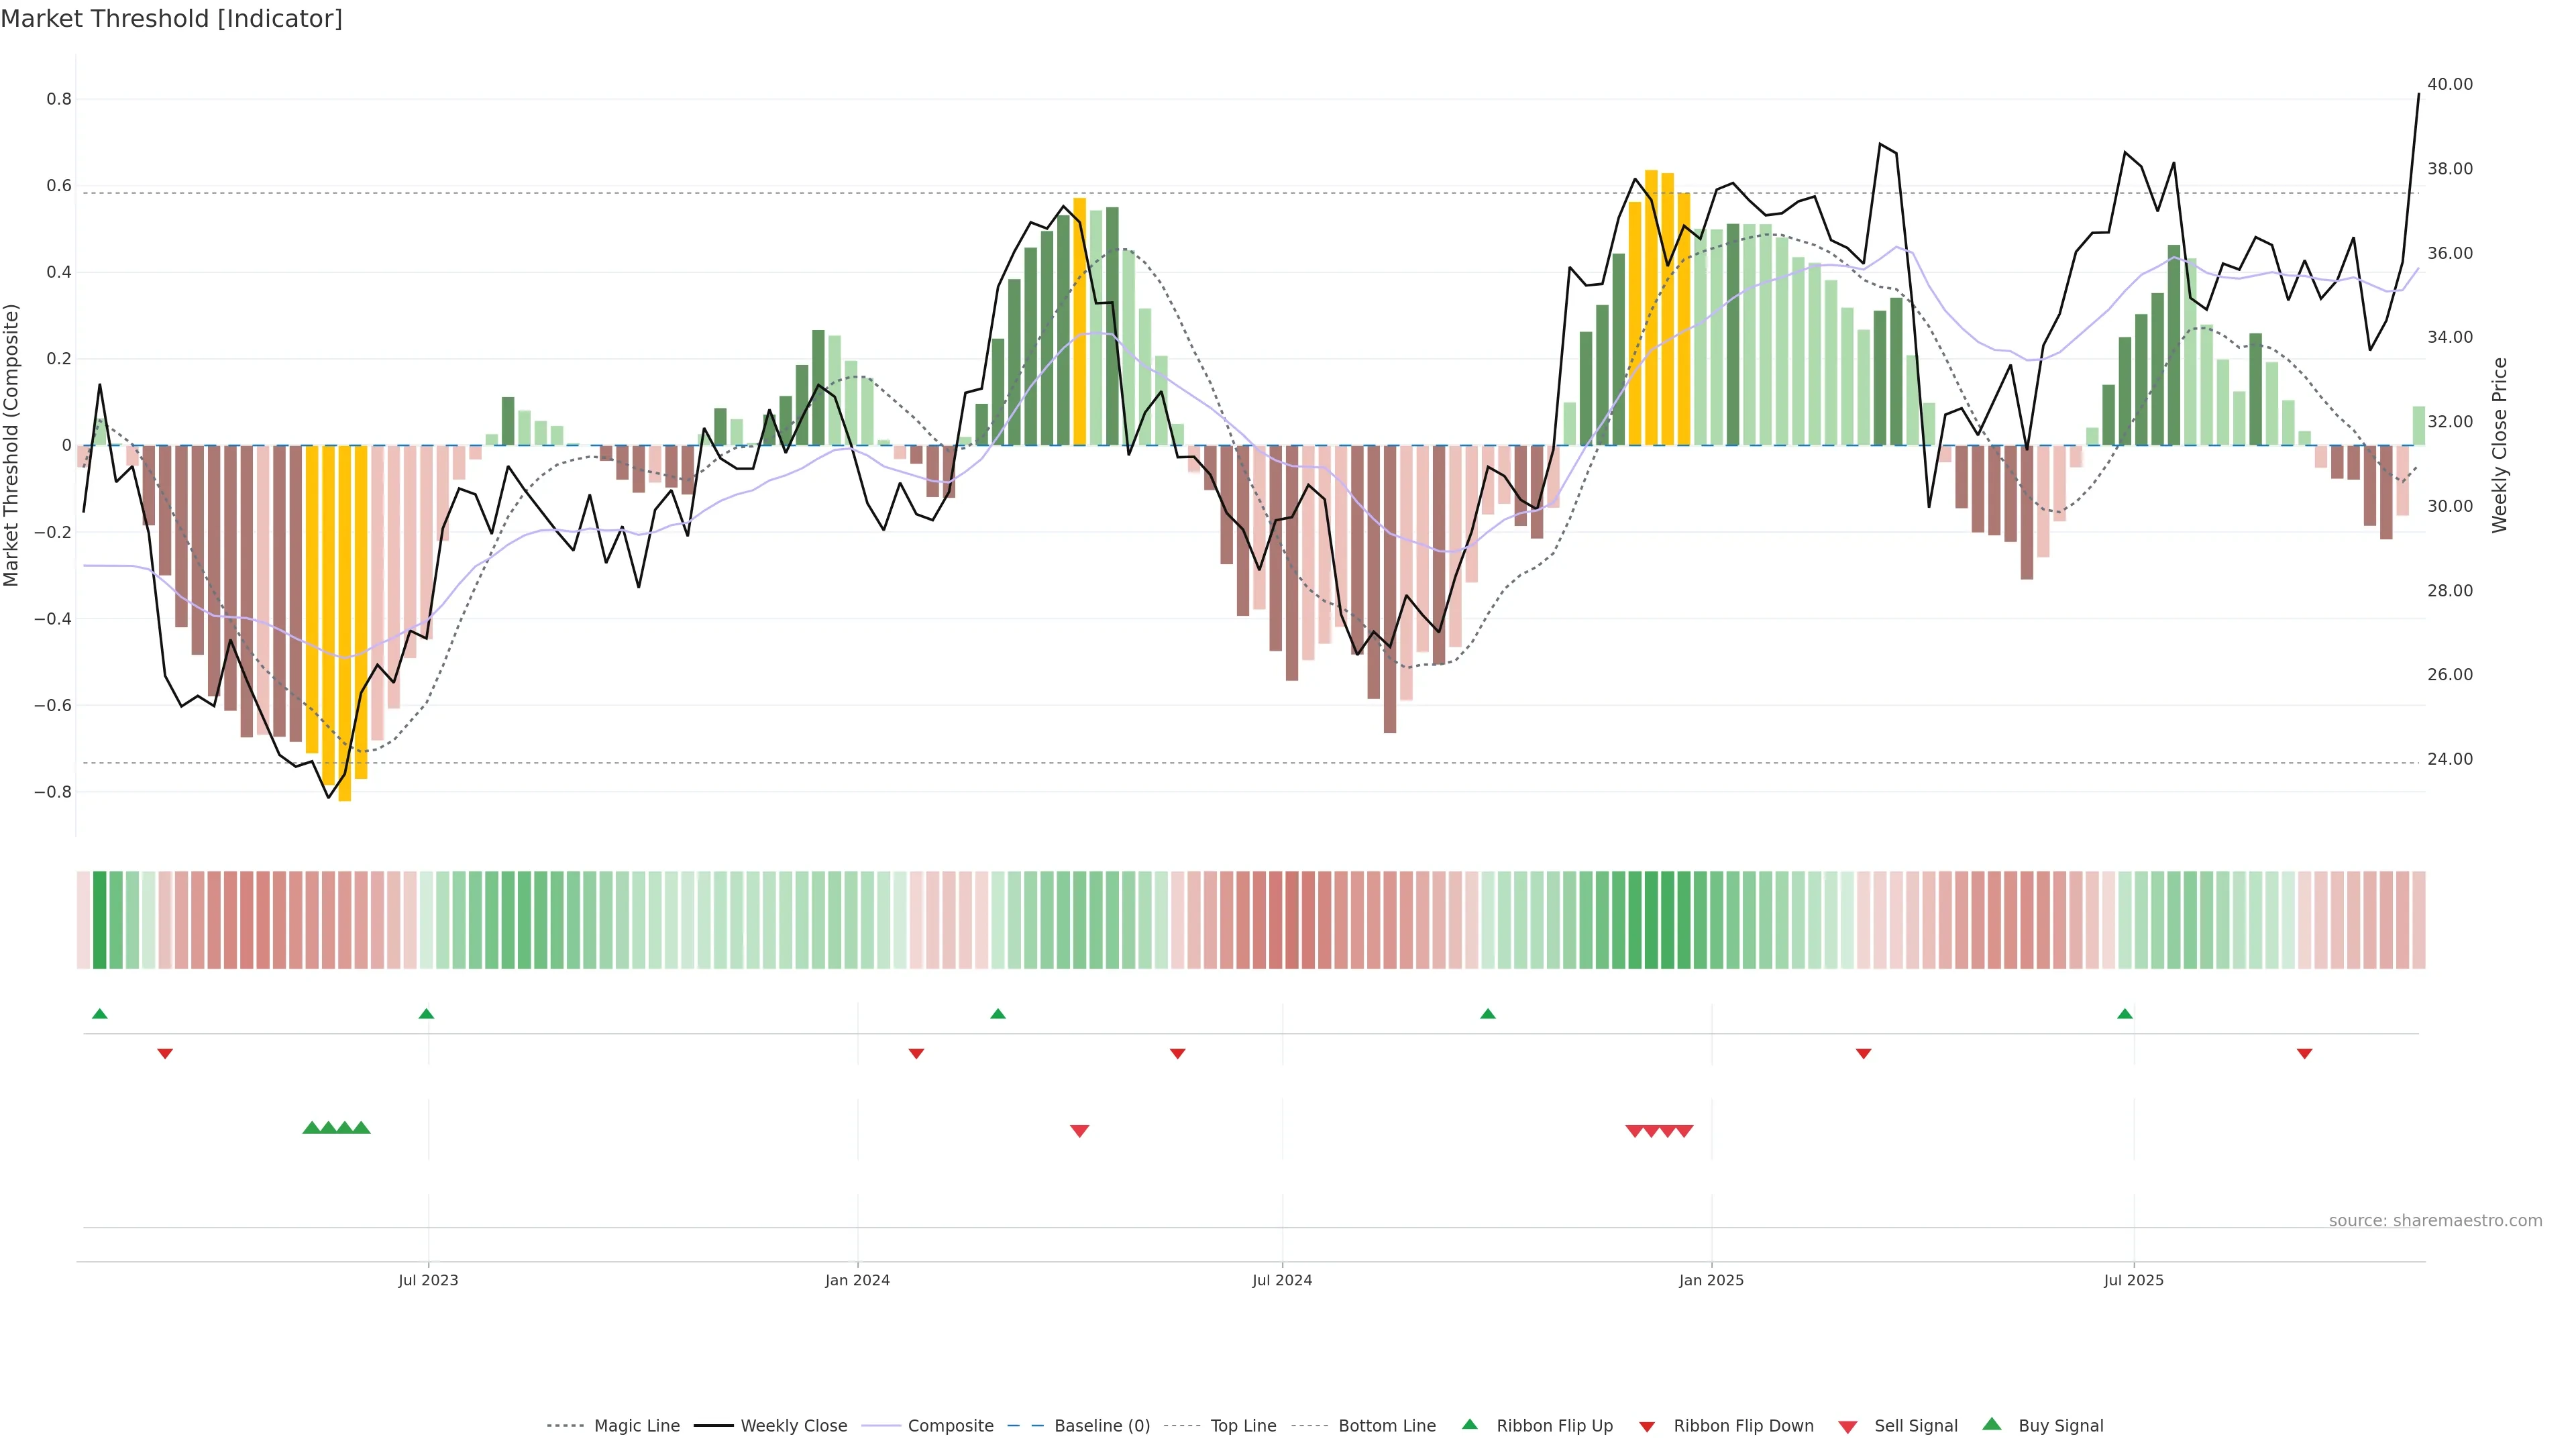Click the bright green ribbon cell at the far left

99,920
